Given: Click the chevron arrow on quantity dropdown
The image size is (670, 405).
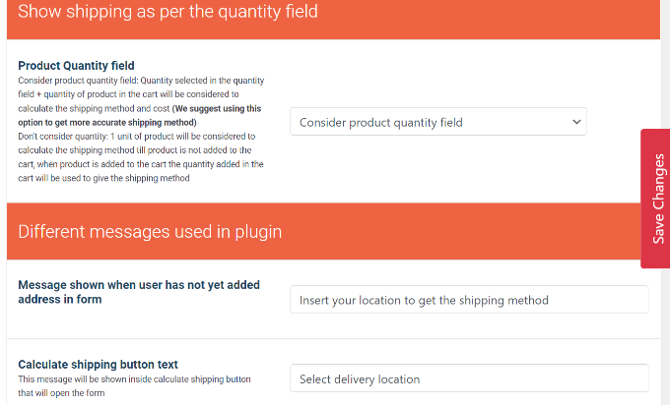Looking at the screenshot, I should click(x=576, y=122).
